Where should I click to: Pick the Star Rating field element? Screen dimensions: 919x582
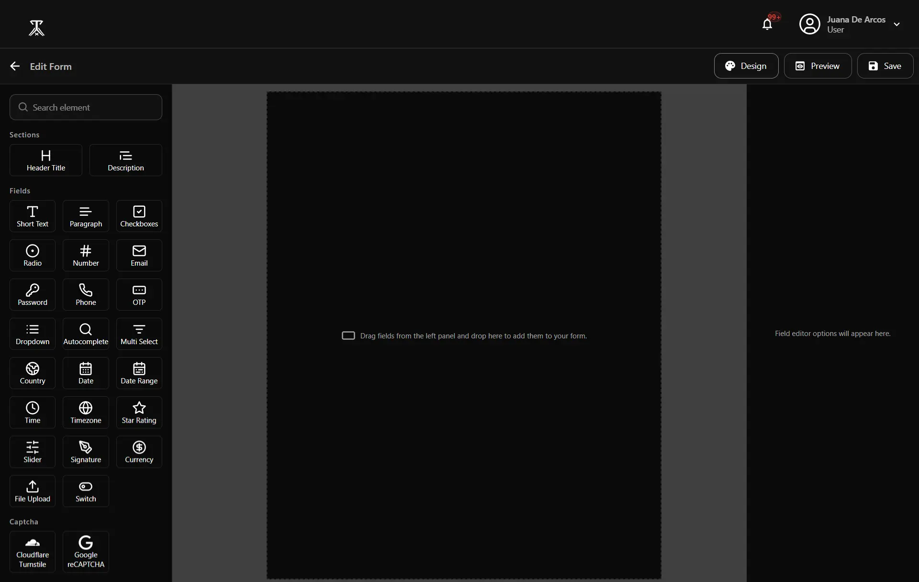point(139,413)
